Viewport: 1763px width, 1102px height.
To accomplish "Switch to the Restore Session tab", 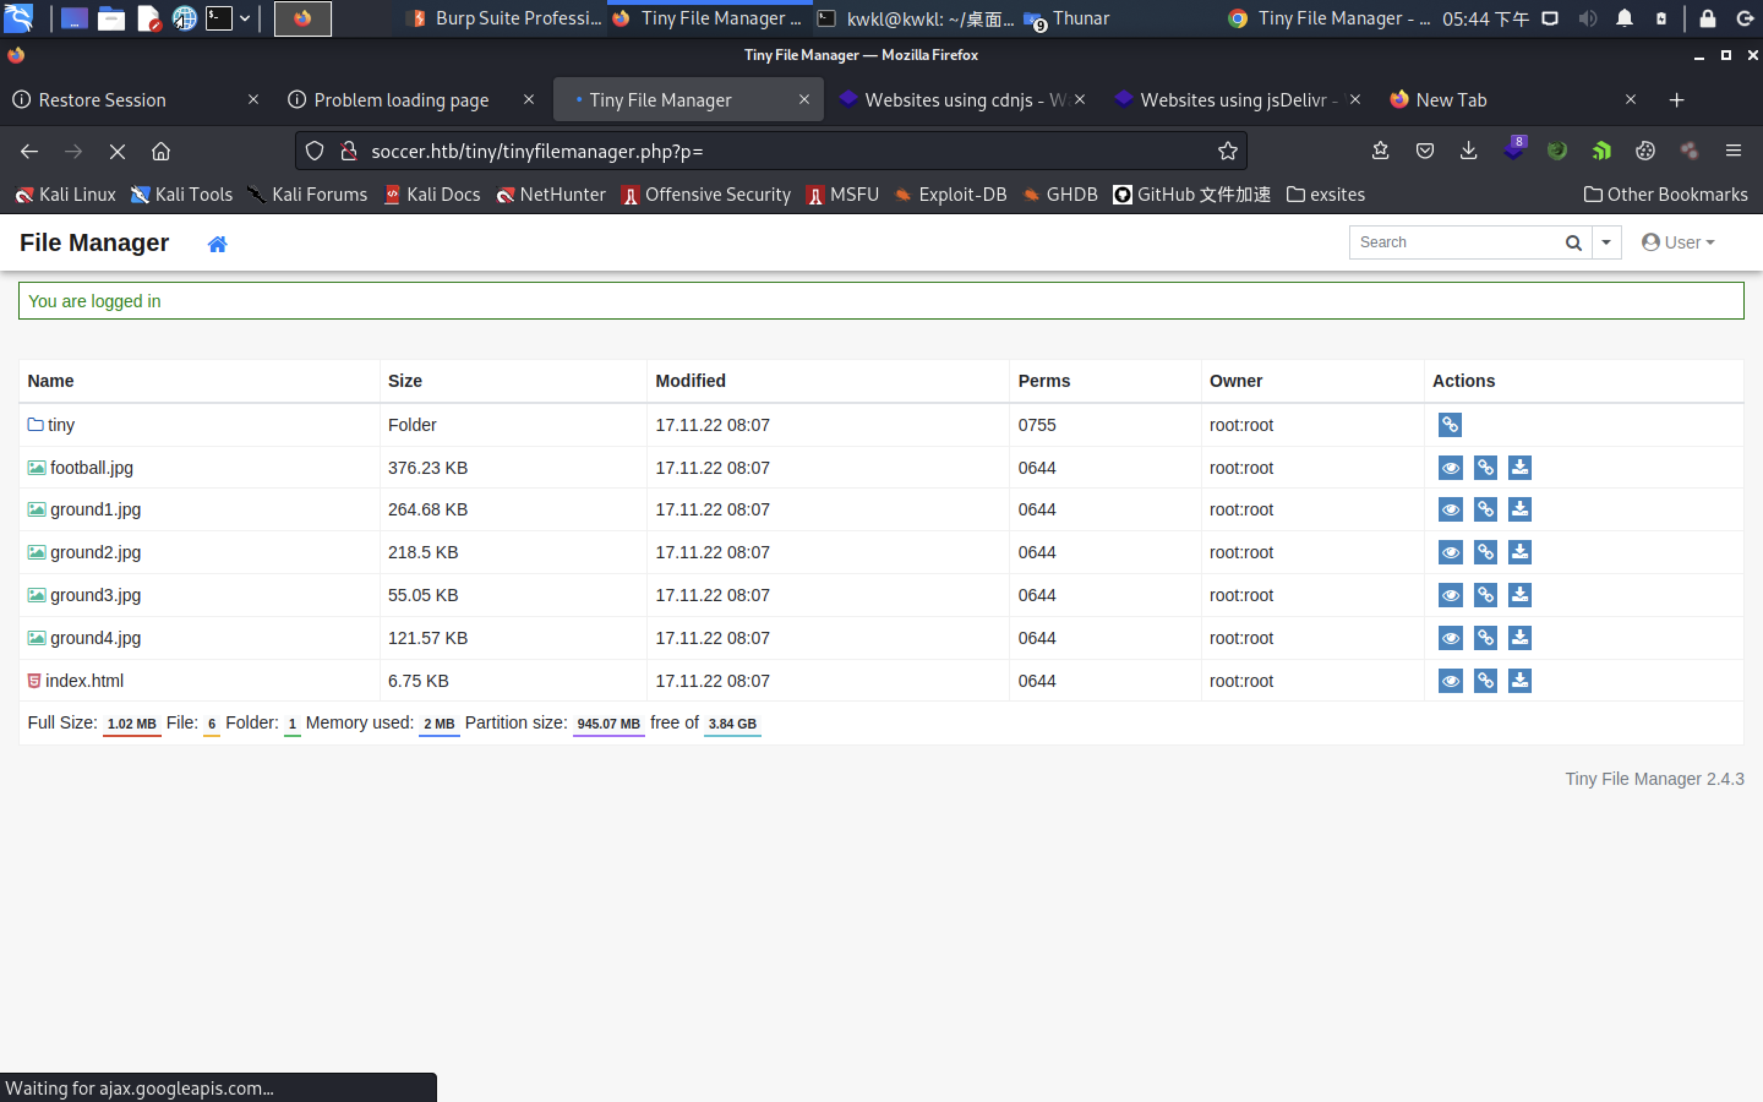I will click(102, 100).
